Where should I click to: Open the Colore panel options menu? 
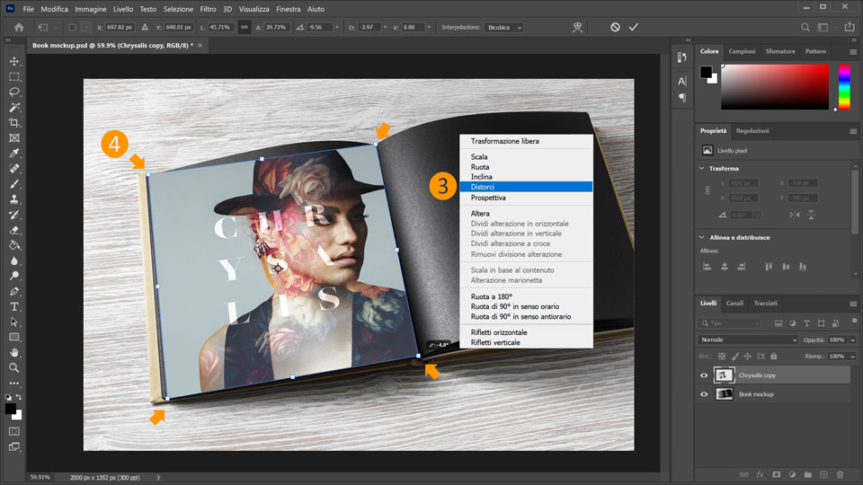[853, 52]
